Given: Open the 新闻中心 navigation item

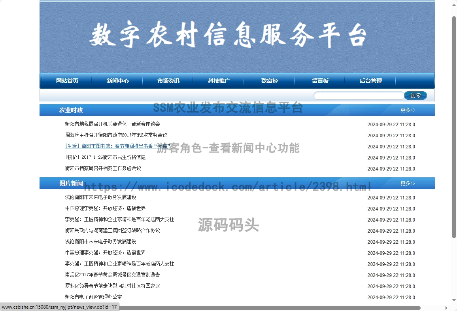Looking at the screenshot, I should click(117, 81).
